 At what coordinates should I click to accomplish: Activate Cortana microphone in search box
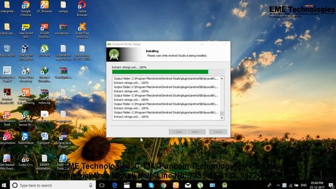click(91, 185)
